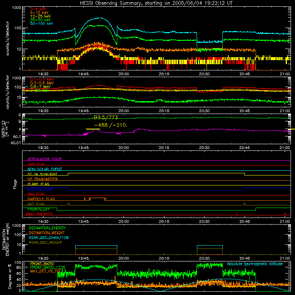Select the NON_SOLAR_EVENT flag label
This screenshot has height=295, width=295.
(45, 169)
